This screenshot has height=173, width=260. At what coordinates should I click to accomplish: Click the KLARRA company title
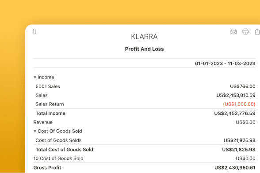click(144, 37)
